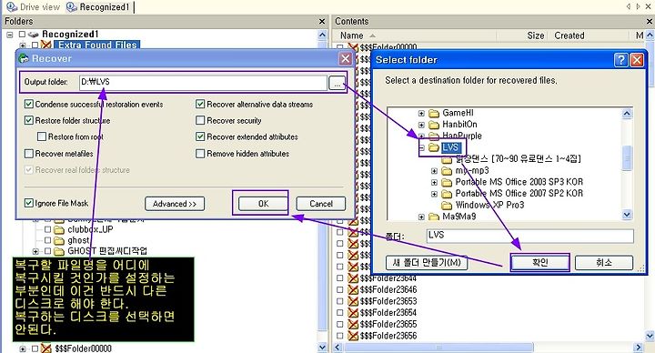Click next tab navigation arrow
The width and height of the screenshot is (655, 353).
pyautogui.click(x=638, y=6)
